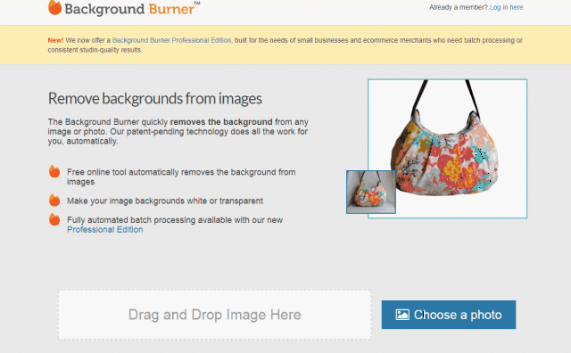The image size is (571, 353).
Task: Click the red New! label in banner
Action: (55, 40)
